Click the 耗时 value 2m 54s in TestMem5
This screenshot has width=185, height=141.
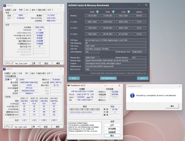pos(115,109)
